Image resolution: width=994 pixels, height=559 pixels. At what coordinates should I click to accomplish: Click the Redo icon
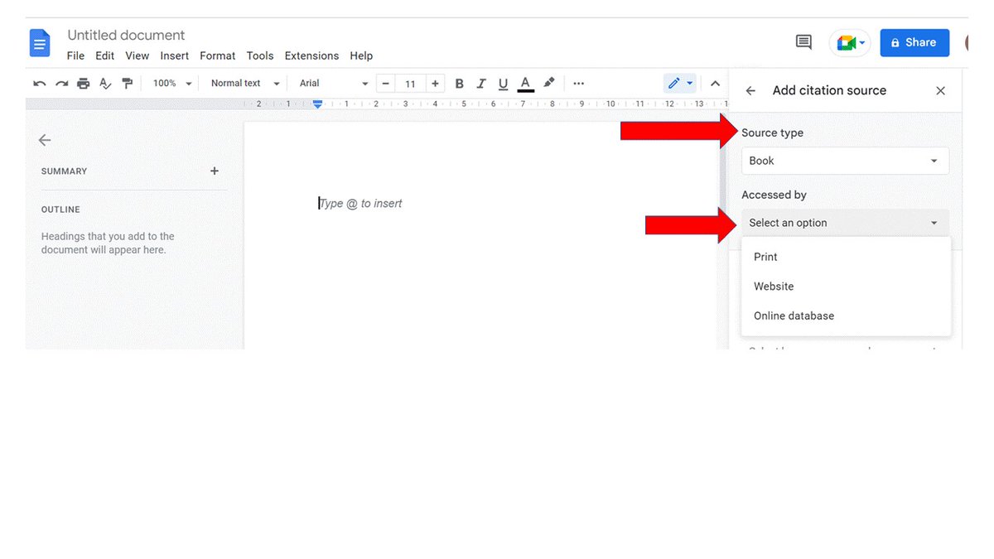pyautogui.click(x=60, y=83)
